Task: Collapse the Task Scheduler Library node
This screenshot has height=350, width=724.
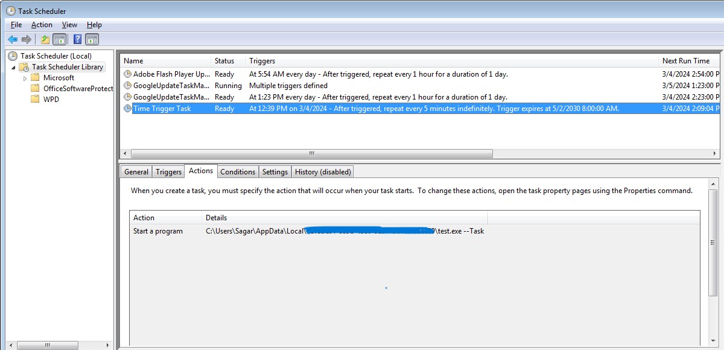Action: pos(13,67)
